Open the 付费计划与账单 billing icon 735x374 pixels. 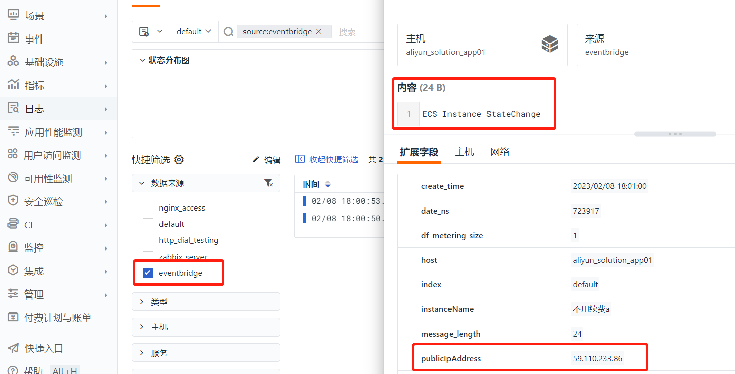tap(13, 317)
